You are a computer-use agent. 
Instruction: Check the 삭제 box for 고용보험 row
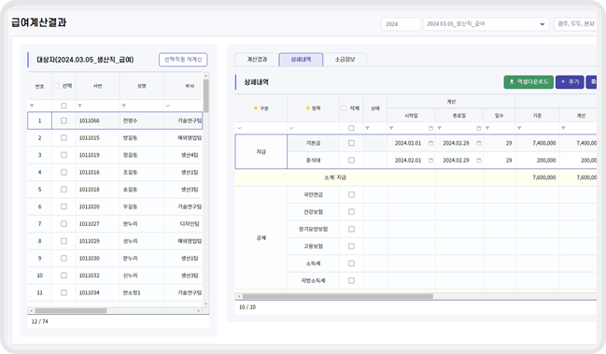coord(351,247)
